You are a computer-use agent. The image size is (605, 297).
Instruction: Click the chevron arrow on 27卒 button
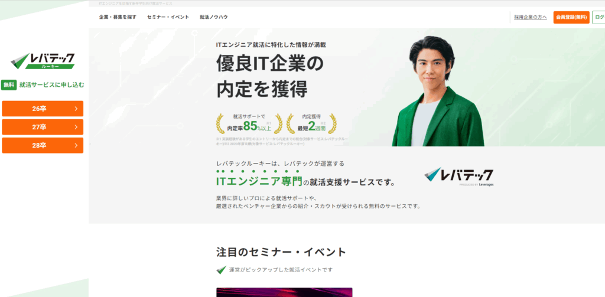coord(76,127)
